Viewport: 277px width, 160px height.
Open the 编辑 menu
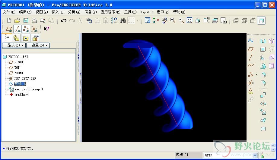pyautogui.click(x=25, y=12)
